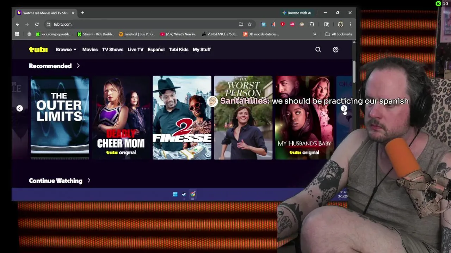Open the VENGEANCE a7500 bookmark
The width and height of the screenshot is (451, 253).
[x=220, y=34]
